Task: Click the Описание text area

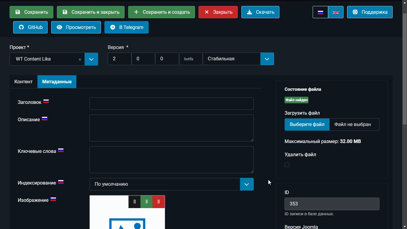Action: pos(172,128)
